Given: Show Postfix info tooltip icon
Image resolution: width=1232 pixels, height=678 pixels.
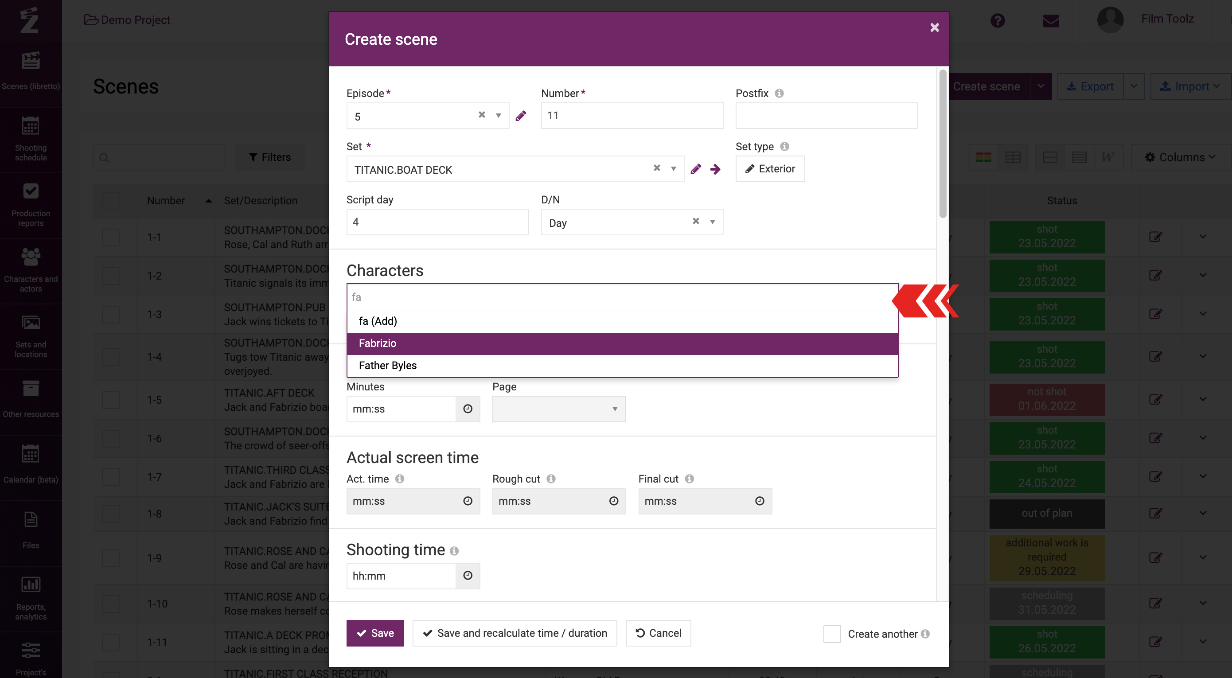Looking at the screenshot, I should [x=779, y=93].
